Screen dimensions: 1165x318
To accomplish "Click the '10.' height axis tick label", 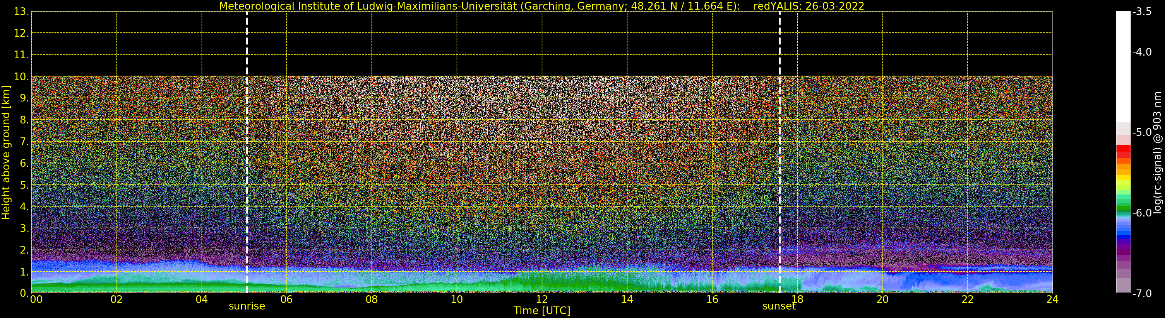I will point(21,77).
